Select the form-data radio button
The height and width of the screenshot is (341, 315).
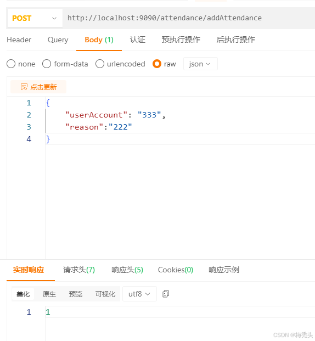47,64
